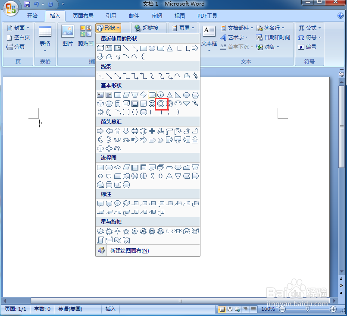This screenshot has width=347, height=316.
Task: Insert a blank page
Action: [x=18, y=38]
